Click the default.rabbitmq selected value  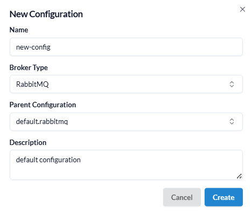coord(42,122)
